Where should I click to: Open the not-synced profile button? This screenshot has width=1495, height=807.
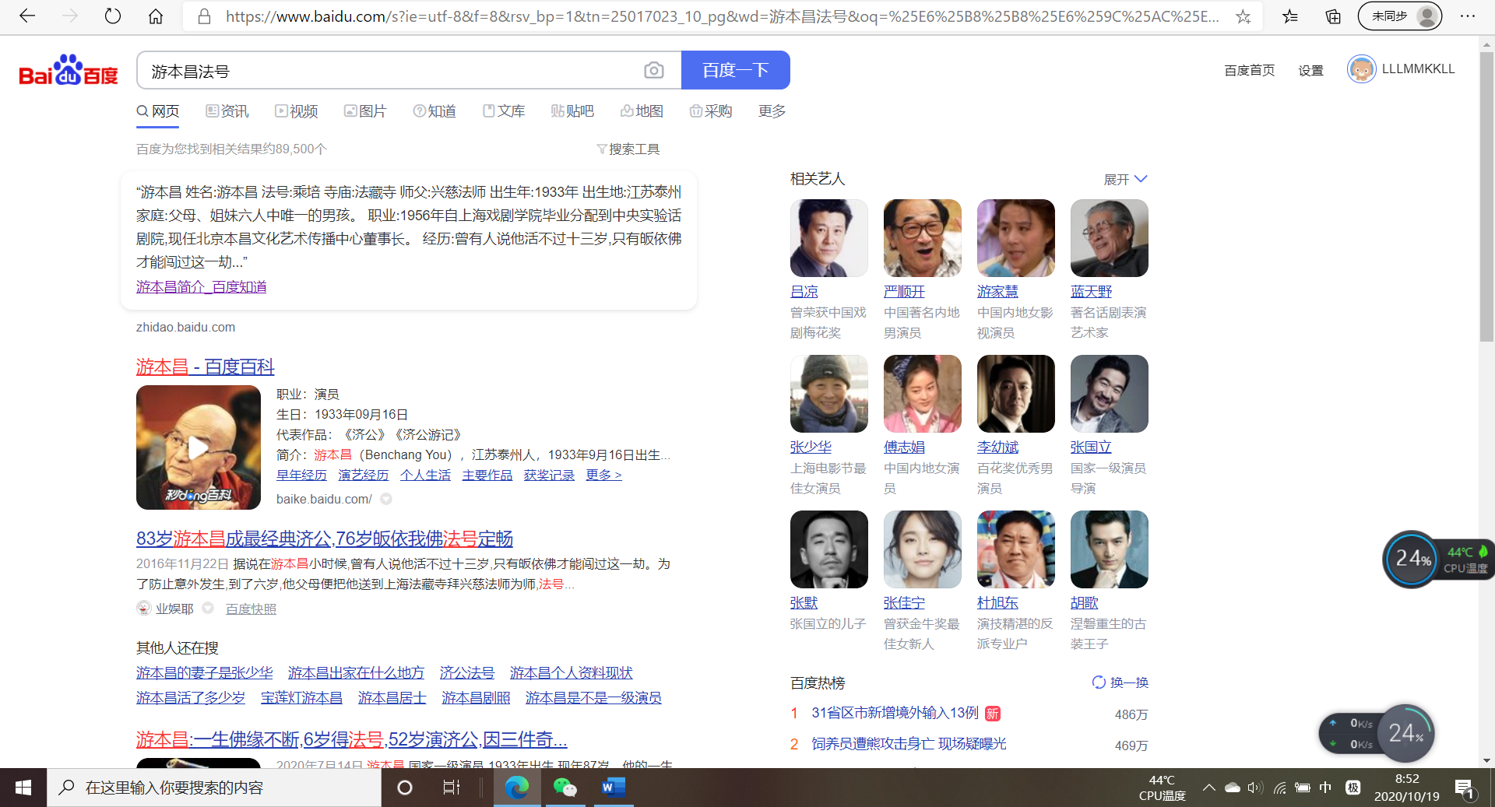coord(1400,16)
